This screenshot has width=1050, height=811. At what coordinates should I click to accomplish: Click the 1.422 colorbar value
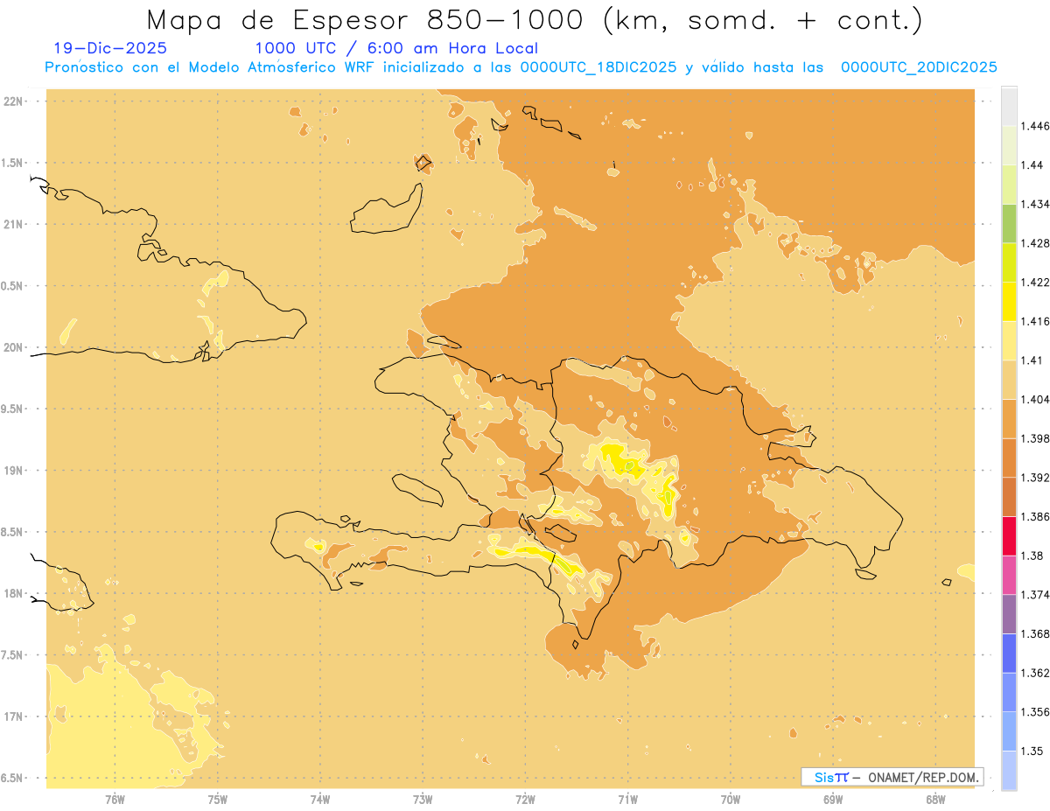[x=1036, y=283]
